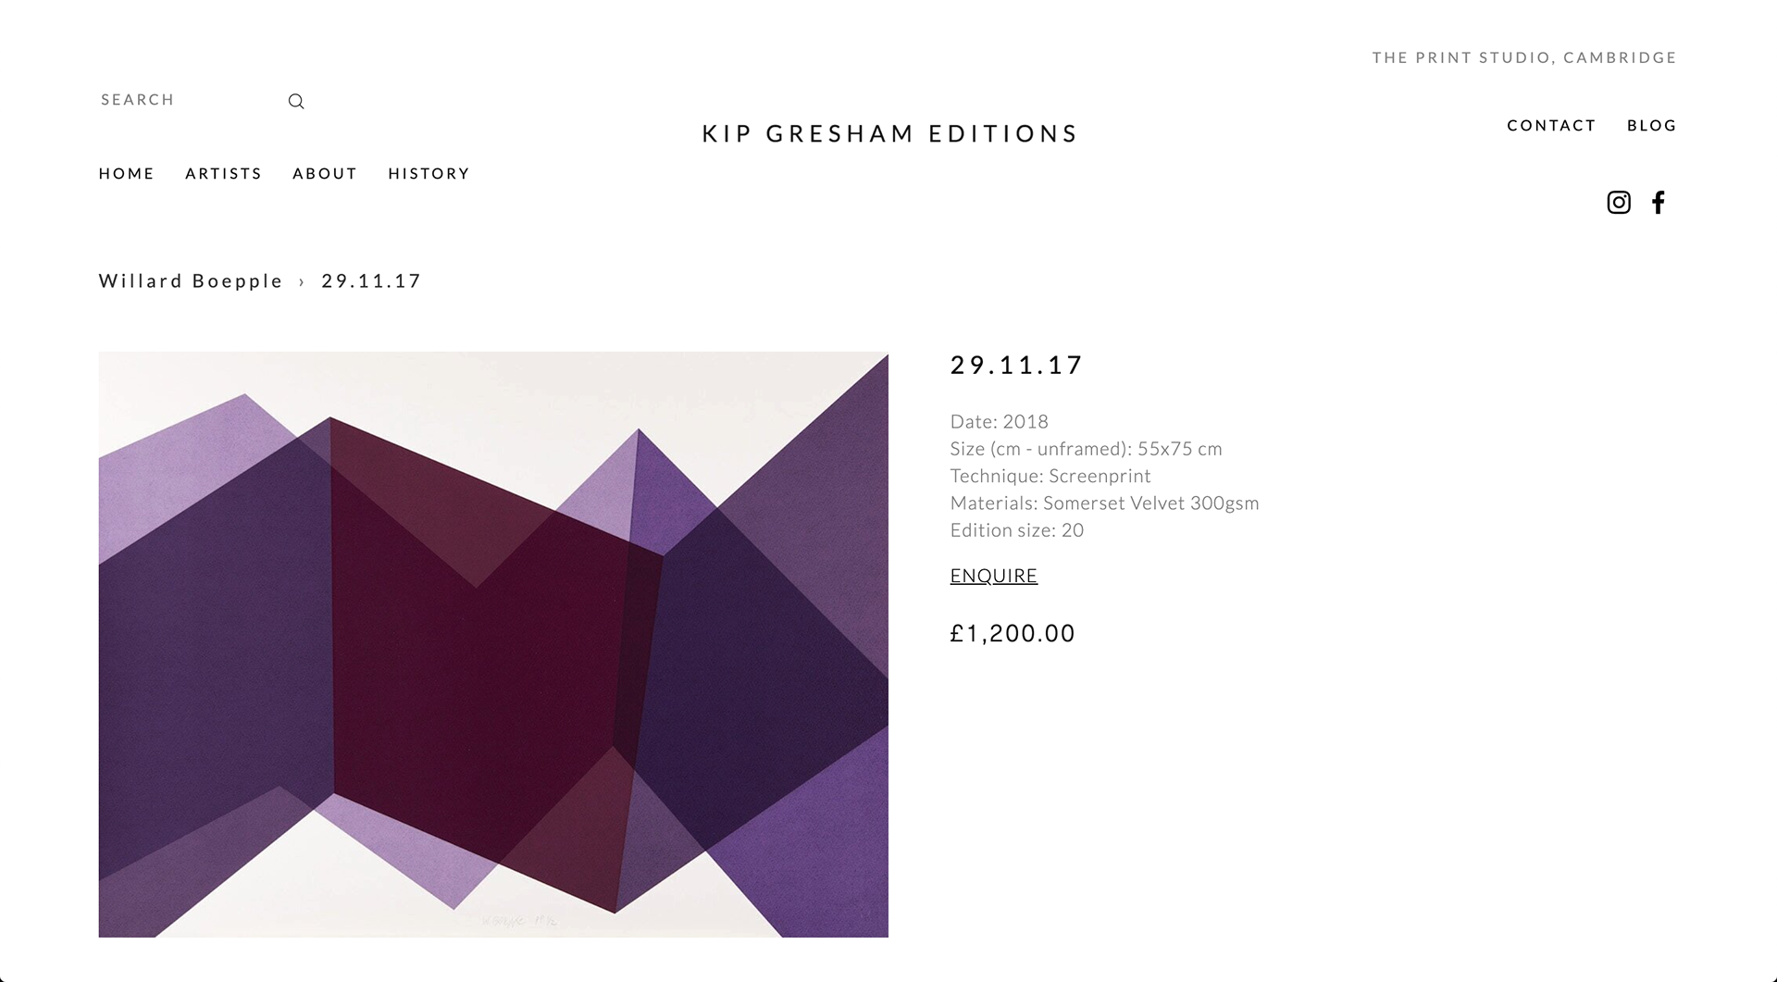Click the search magnifier icon
This screenshot has height=982, width=1777.
coord(295,101)
